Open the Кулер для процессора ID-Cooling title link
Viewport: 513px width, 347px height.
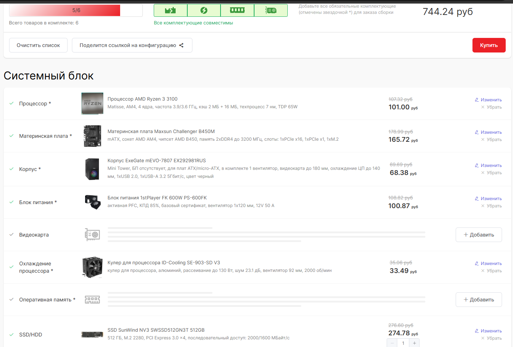tap(164, 263)
